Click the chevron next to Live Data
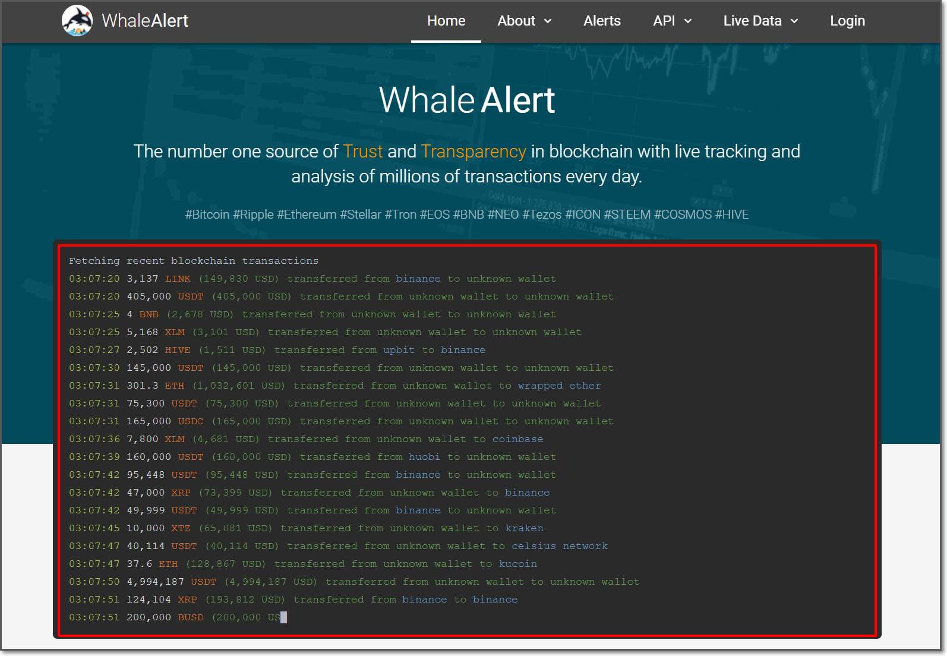Screen dimensions: 947x656 (794, 21)
